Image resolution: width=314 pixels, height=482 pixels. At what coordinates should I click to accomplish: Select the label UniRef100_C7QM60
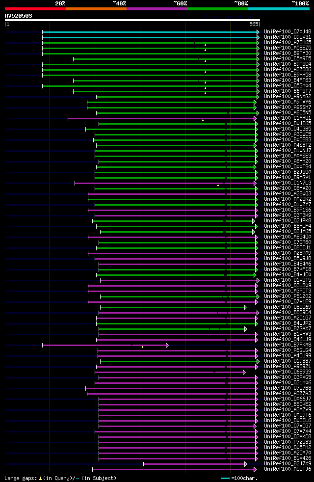[x=288, y=242]
